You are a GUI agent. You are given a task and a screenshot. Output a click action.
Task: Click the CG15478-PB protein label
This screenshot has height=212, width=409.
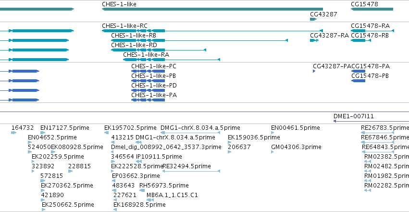(370, 76)
